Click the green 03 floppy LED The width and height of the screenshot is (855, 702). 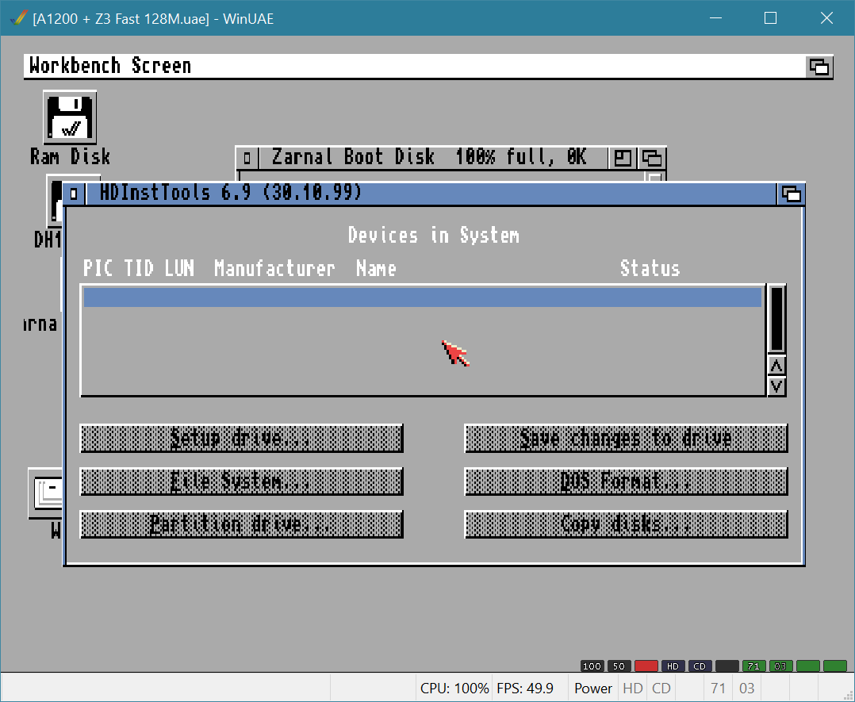tap(780, 666)
